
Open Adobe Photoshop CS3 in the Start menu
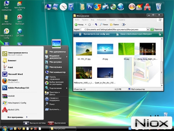22,88
